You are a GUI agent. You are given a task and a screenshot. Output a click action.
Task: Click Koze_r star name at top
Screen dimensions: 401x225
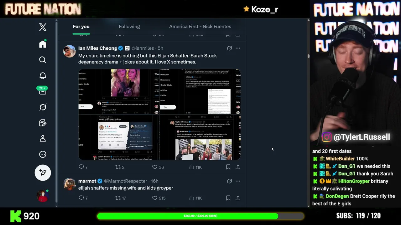point(261,9)
